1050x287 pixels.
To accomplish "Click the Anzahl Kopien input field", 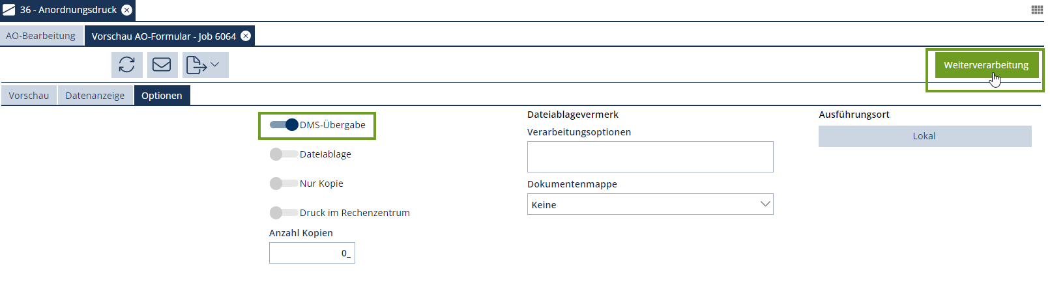I will click(x=312, y=253).
